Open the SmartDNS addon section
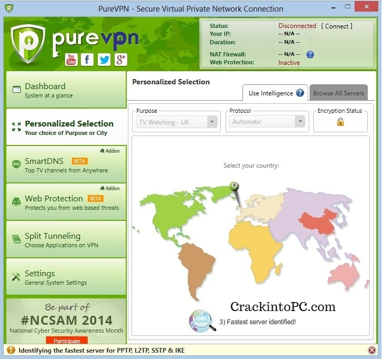382x359 pixels. (x=66, y=164)
